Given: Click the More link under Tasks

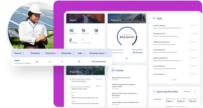Looking at the screenshot, I should [x=175, y=80].
